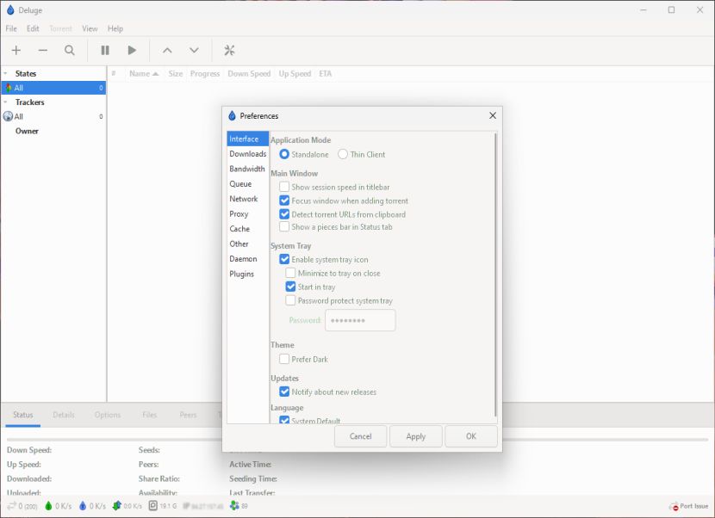Open the Interface preferences category
This screenshot has height=518, width=715.
pos(247,139)
